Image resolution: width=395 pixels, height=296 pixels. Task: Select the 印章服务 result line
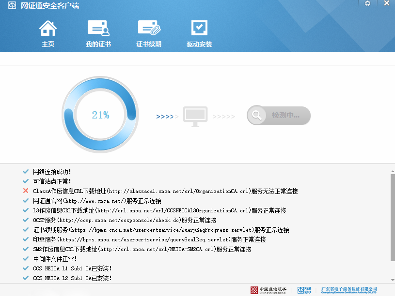(x=149, y=239)
